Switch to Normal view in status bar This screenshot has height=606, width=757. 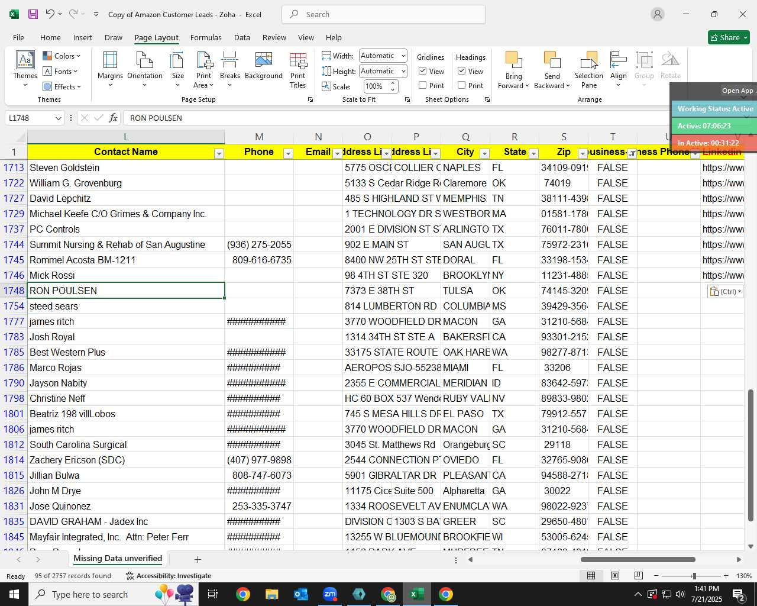point(591,576)
